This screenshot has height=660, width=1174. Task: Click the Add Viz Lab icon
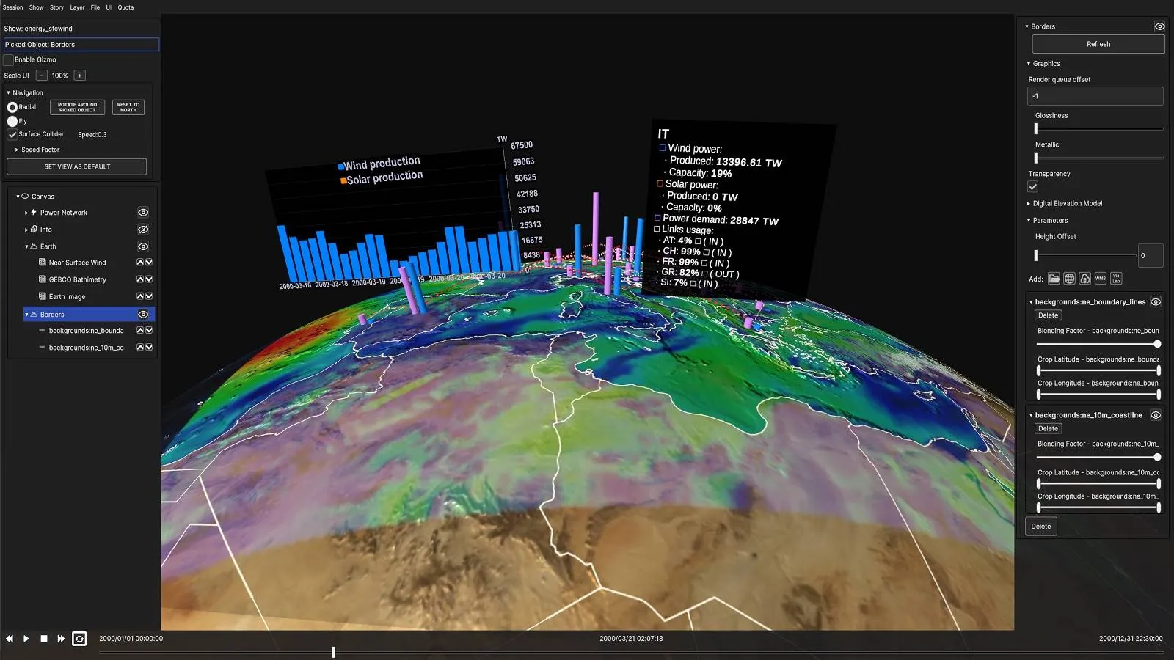pyautogui.click(x=1115, y=279)
